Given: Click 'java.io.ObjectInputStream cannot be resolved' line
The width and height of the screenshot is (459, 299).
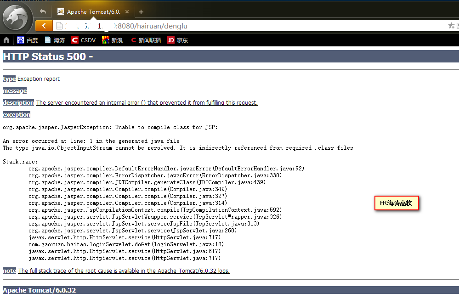Looking at the screenshot, I should coord(178,148).
